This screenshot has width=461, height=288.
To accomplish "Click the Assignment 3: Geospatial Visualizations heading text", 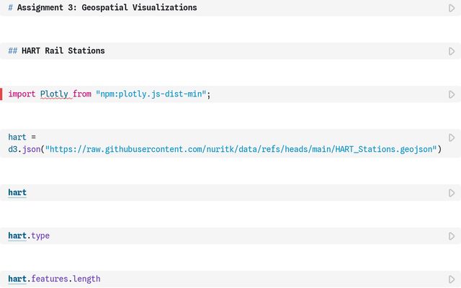I will point(107,8).
